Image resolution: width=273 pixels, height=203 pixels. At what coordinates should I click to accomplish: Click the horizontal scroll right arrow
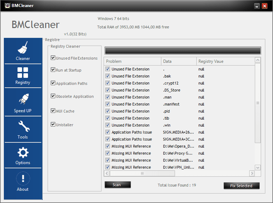point(252,173)
